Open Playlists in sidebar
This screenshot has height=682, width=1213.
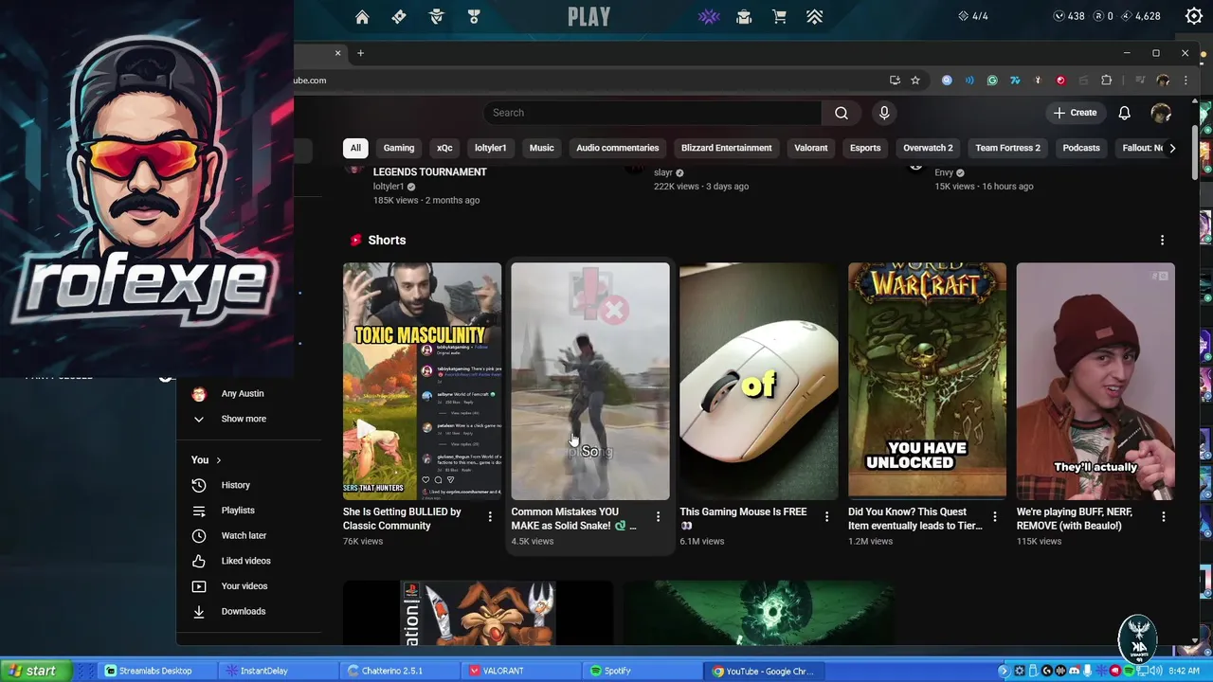[x=237, y=511]
